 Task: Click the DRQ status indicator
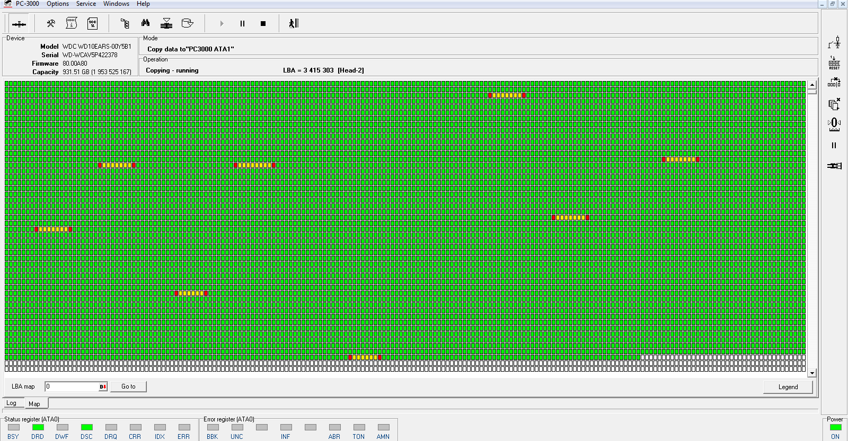point(111,427)
